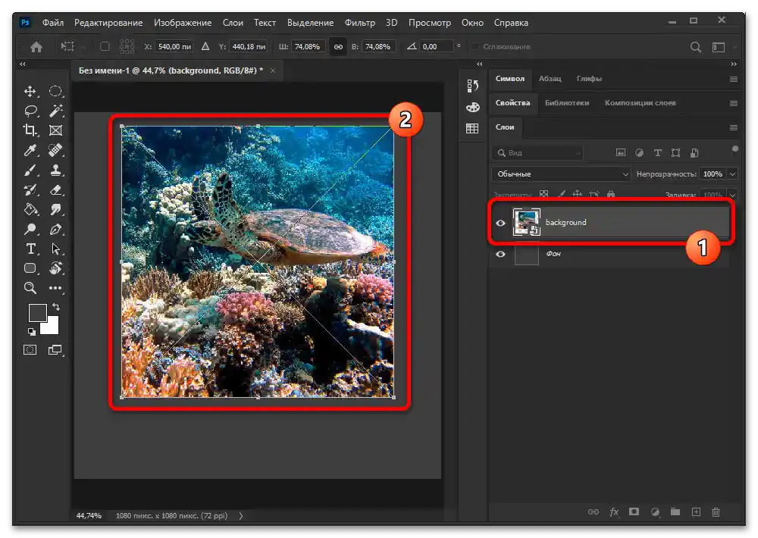Hide the background layer
The image size is (758, 538).
(x=500, y=223)
